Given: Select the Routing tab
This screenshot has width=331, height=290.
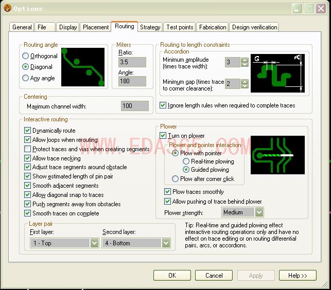Looking at the screenshot, I should coord(125,26).
